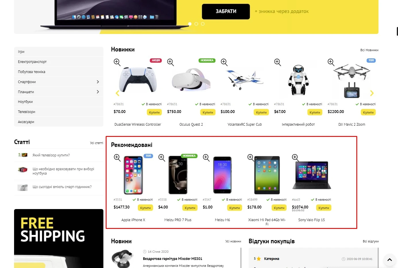This screenshot has height=268, width=398.
Task: Open the Ноутбуки category
Action: (59, 102)
